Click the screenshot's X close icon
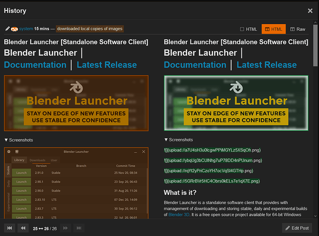The image size is (319, 236). click(x=144, y=152)
